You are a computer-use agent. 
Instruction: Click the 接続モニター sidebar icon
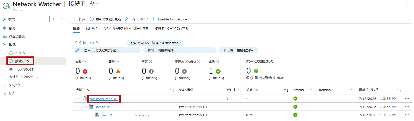(x=11, y=61)
